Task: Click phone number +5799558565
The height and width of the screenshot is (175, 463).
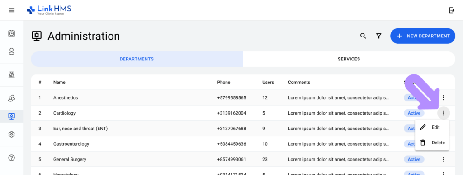Action: pos(231,97)
